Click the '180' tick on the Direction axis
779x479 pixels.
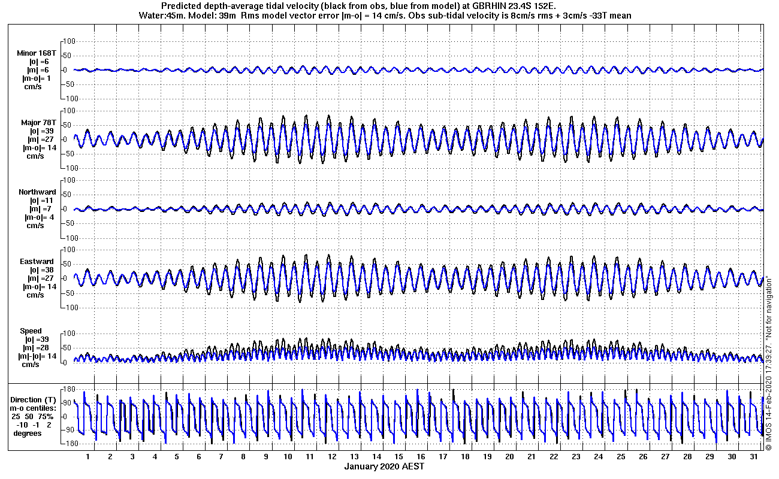coord(68,389)
